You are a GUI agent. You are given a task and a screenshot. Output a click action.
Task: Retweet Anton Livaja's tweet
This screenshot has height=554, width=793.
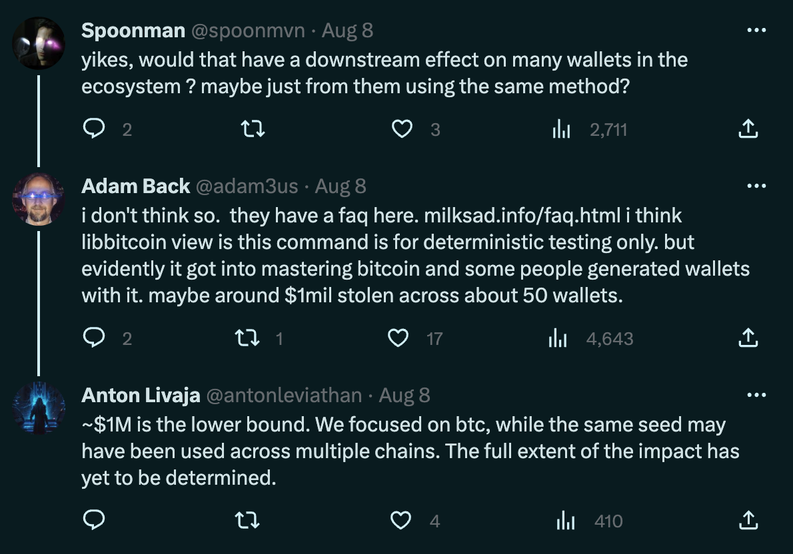pyautogui.click(x=248, y=520)
